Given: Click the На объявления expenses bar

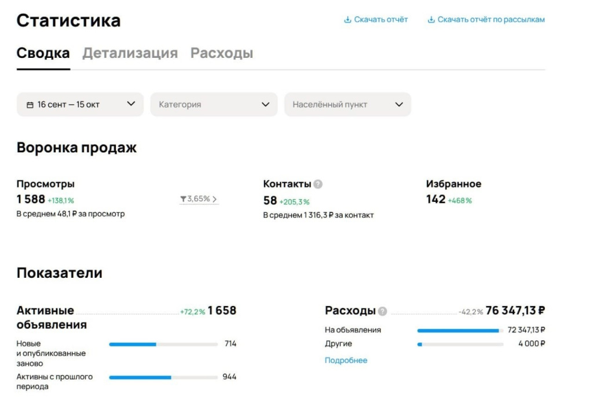Looking at the screenshot, I should click(x=460, y=331).
